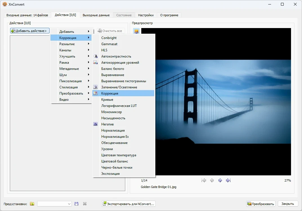Click the Затенение/Осветление icon
Image resolution: width=302 pixels, height=211 pixels.
(95, 87)
